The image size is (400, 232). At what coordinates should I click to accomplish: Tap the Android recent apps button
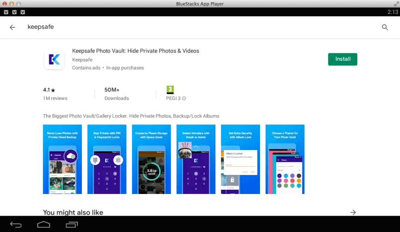(x=72, y=225)
